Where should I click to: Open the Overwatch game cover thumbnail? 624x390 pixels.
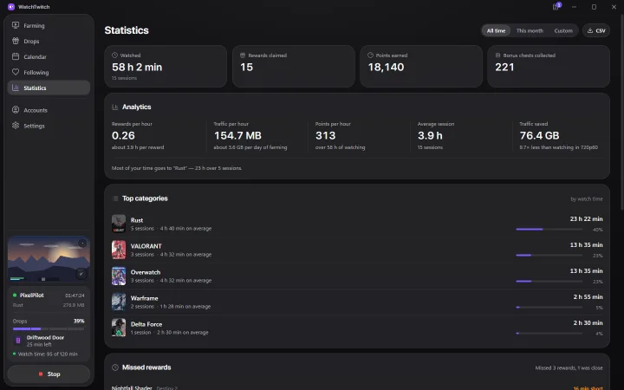tap(119, 276)
